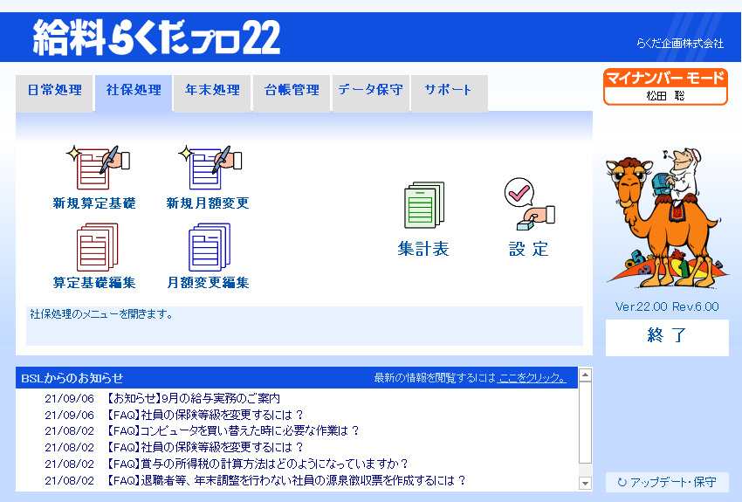Click the 新規月額変更 text label

(x=208, y=203)
